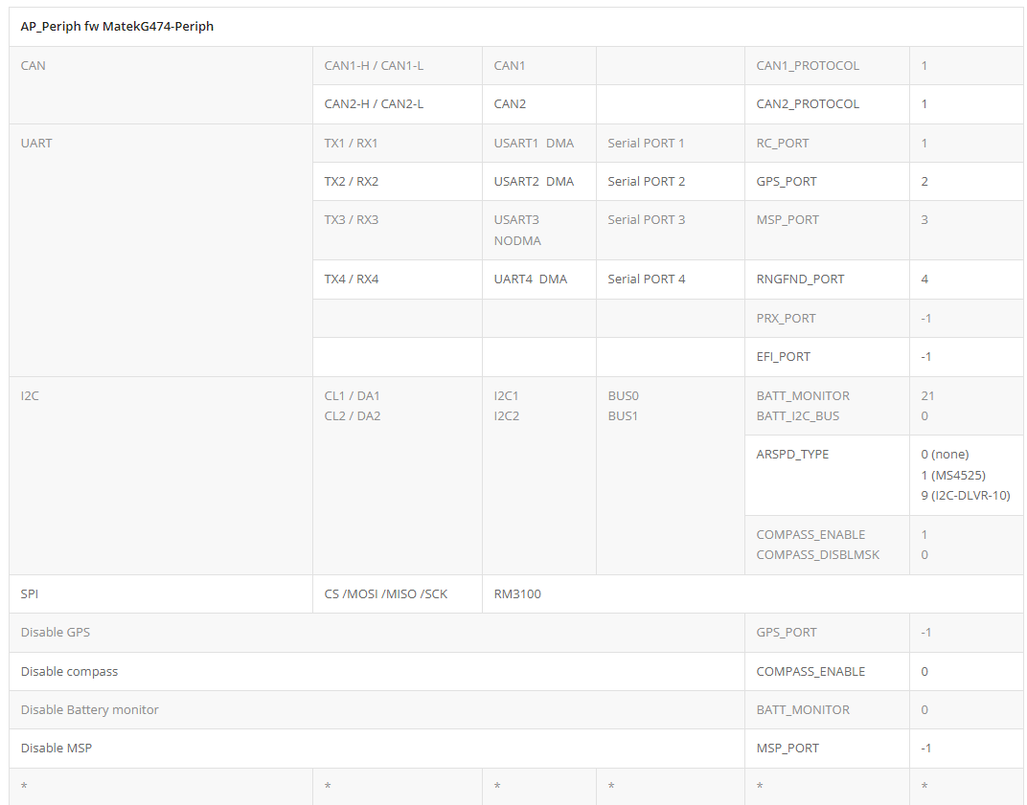This screenshot has width=1027, height=805.
Task: Select the table title 'AP_Periph fw MatekG474-Periph'
Action: point(117,26)
